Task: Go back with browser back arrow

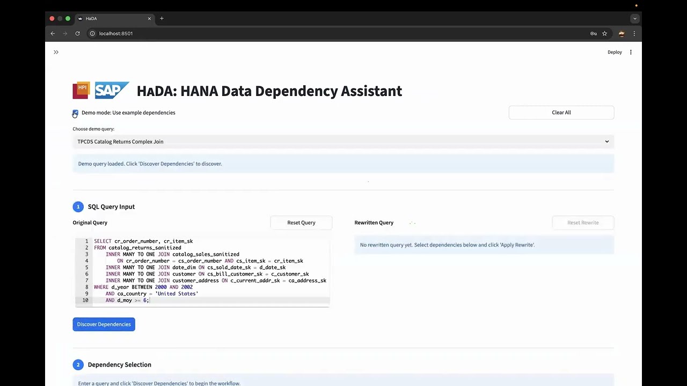Action: point(53,33)
